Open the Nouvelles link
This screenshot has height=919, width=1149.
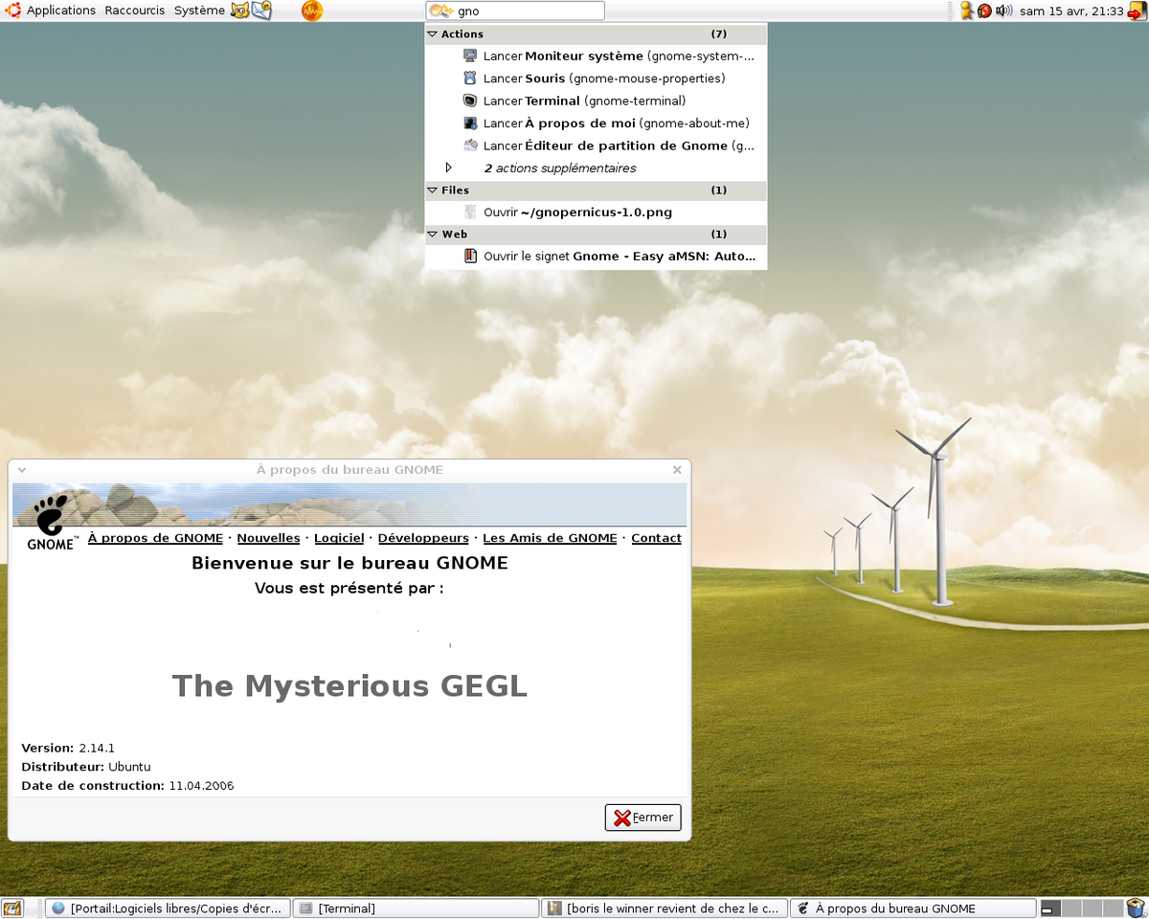click(268, 538)
